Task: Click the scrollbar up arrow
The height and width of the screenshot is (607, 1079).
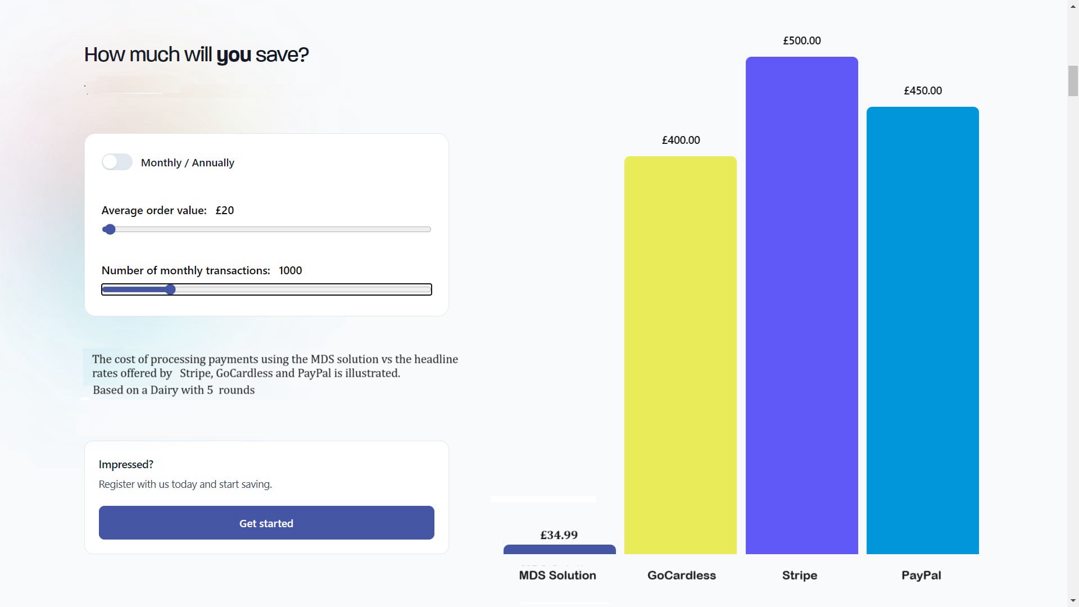Action: 1073,4
